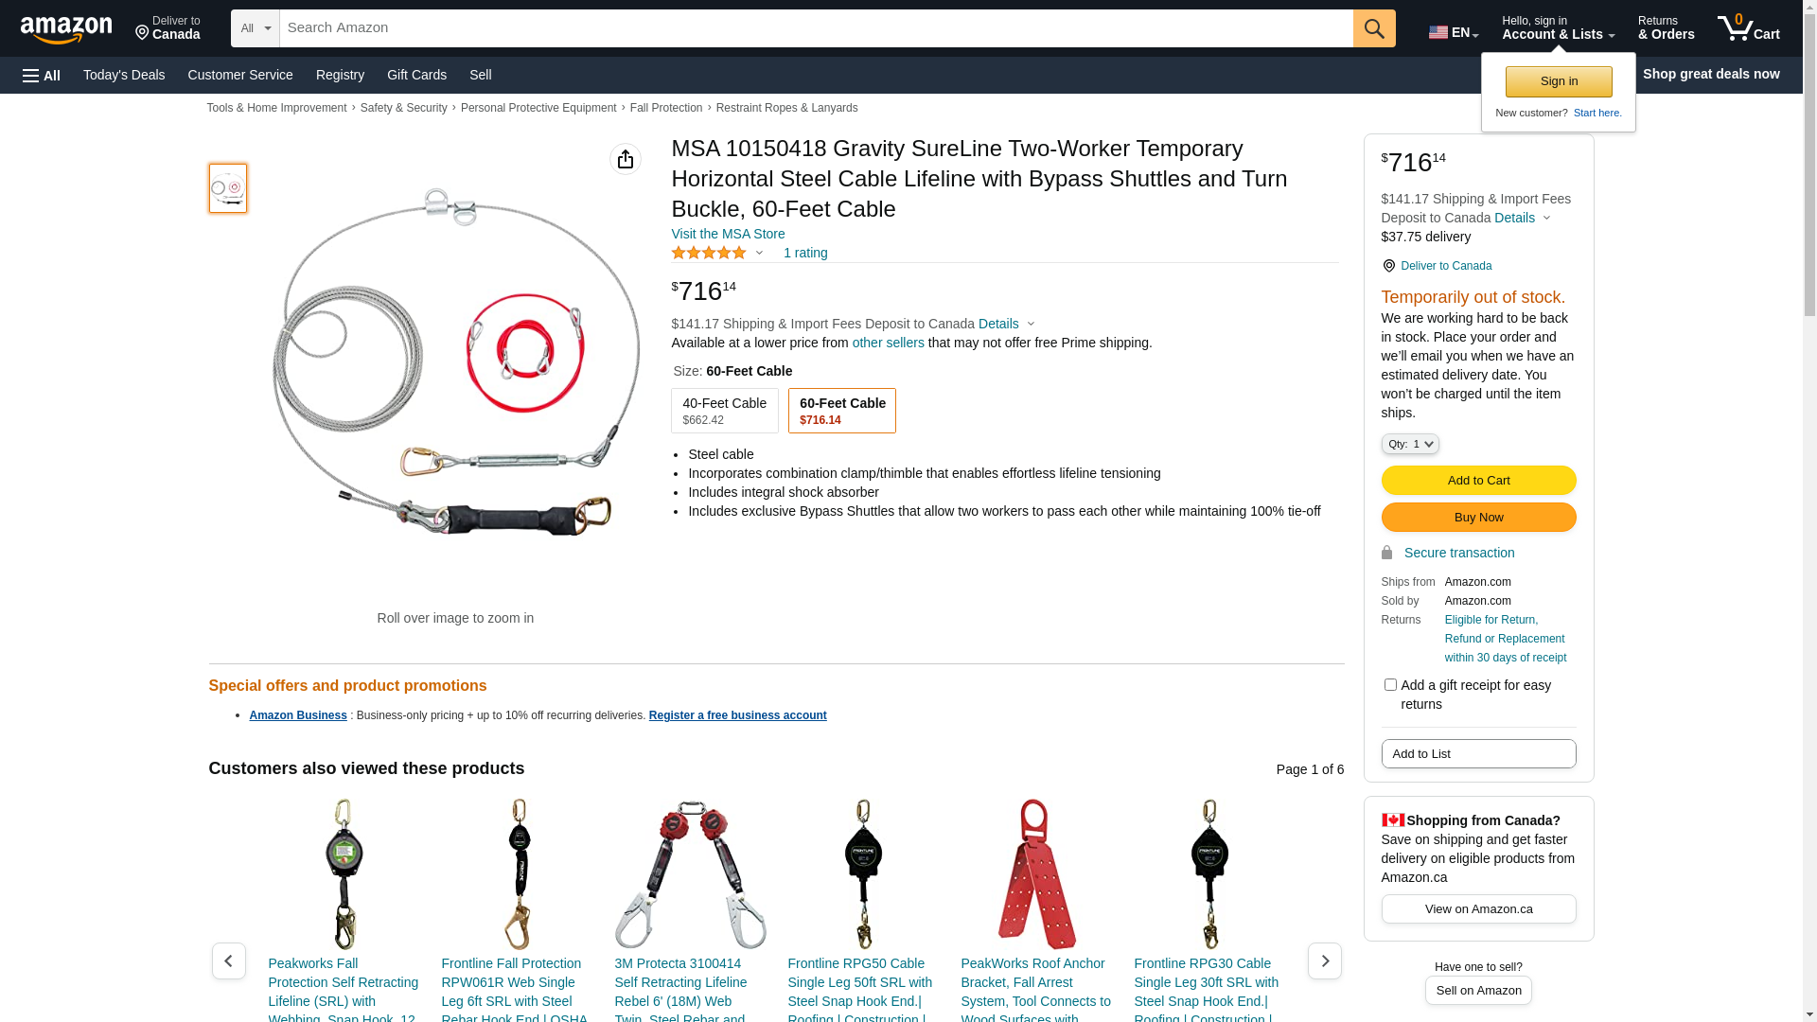Image resolution: width=1817 pixels, height=1022 pixels.
Task: Click the five-star rating icons
Action: tap(709, 253)
